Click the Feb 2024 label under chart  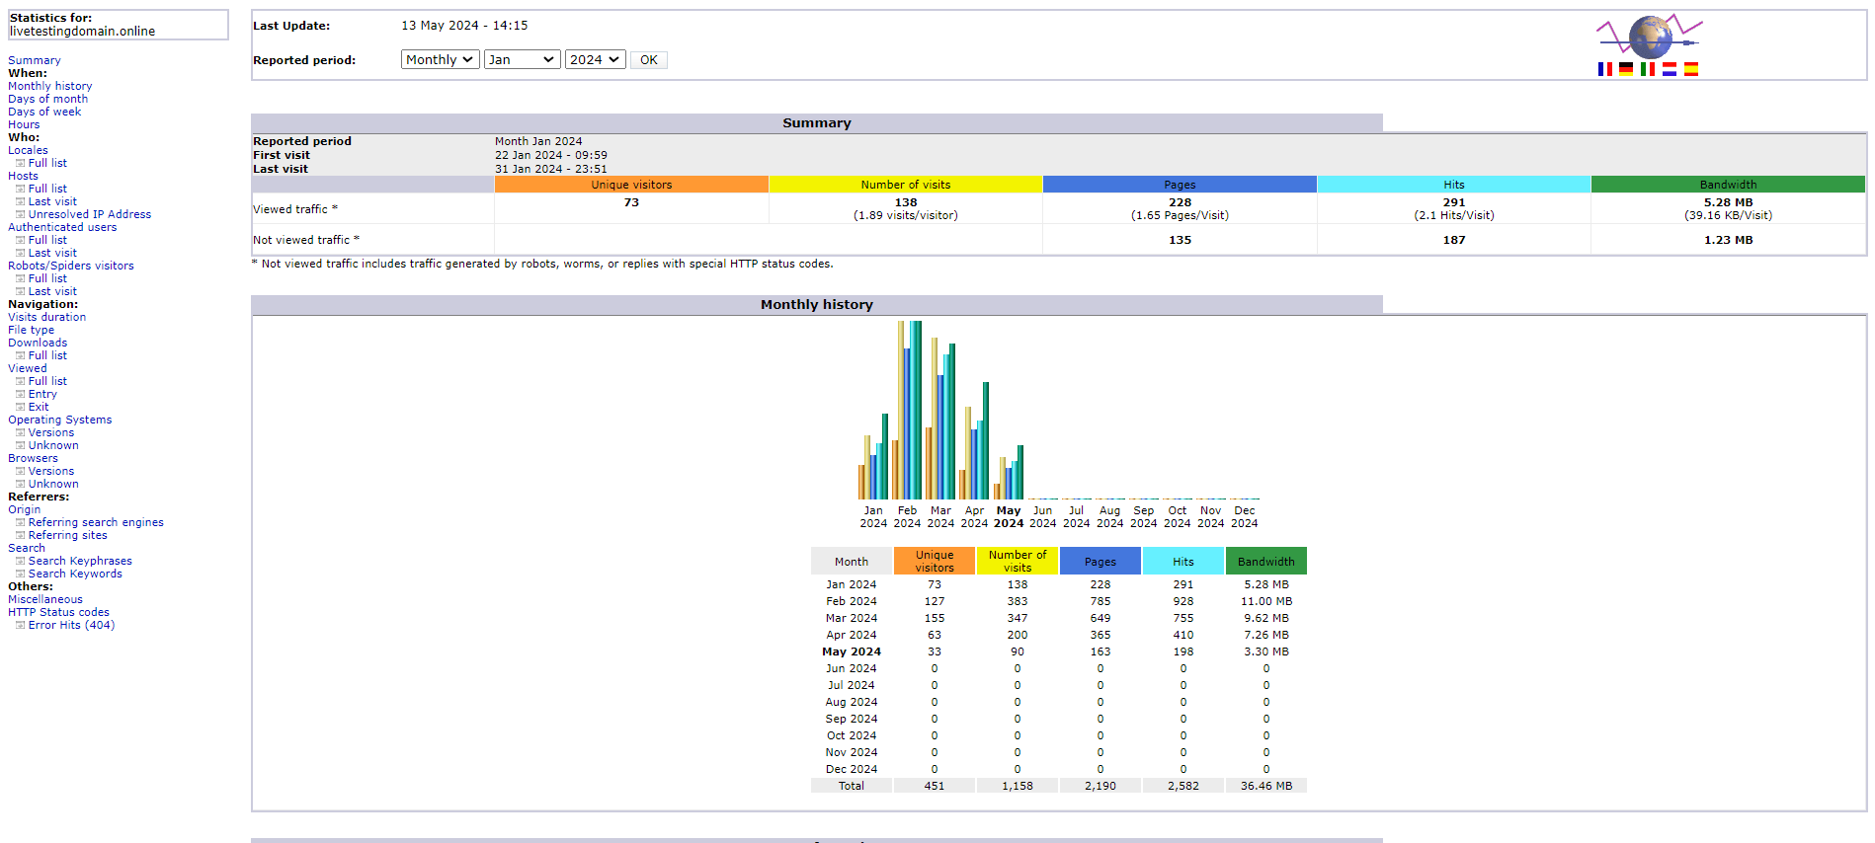(907, 517)
